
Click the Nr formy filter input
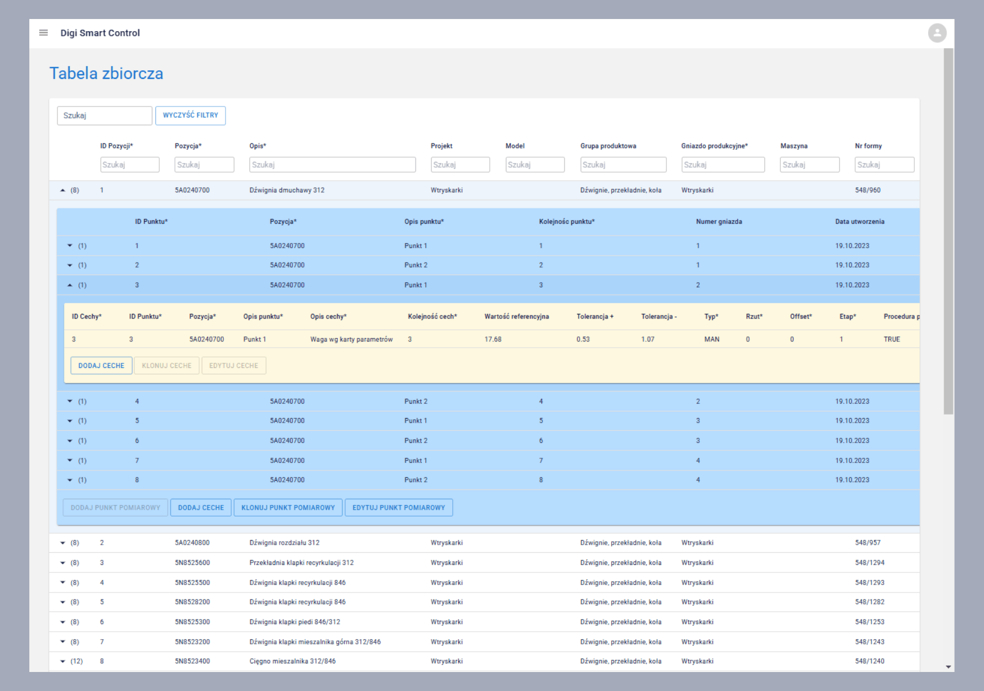[884, 165]
